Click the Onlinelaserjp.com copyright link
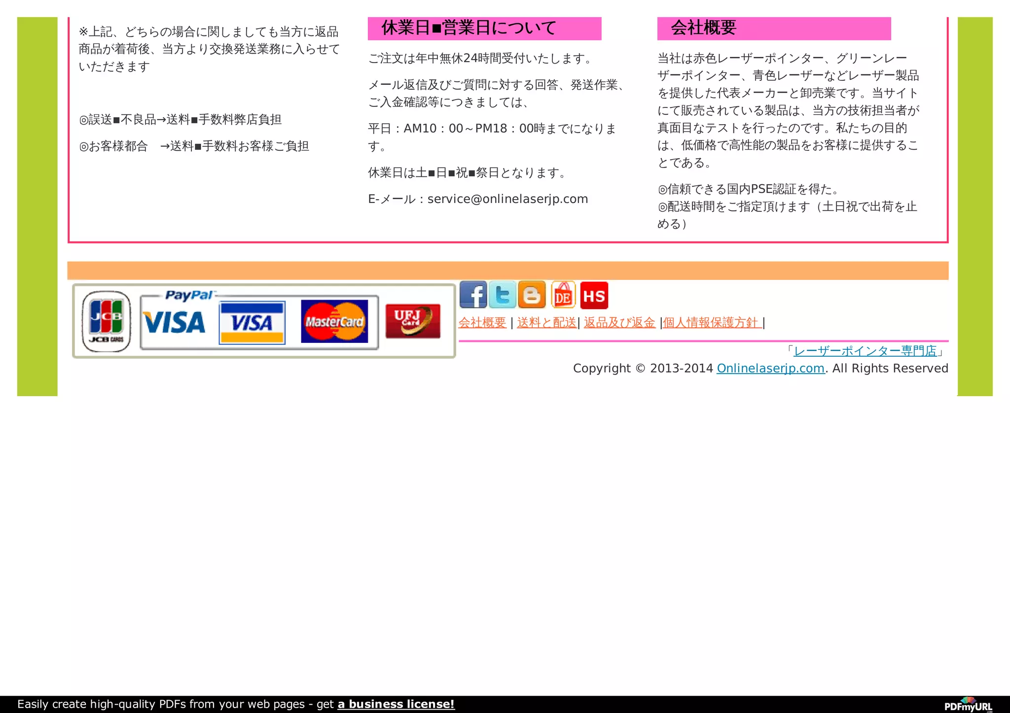Viewport: 1010px width, 713px height. tap(770, 368)
